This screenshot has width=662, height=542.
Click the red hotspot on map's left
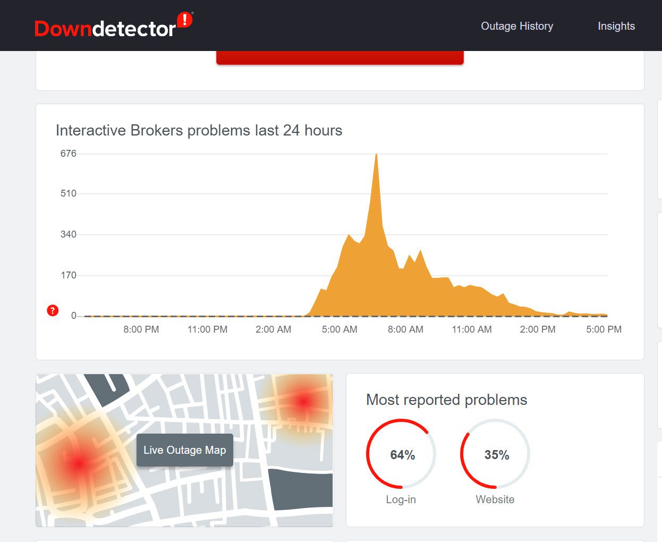(x=78, y=464)
